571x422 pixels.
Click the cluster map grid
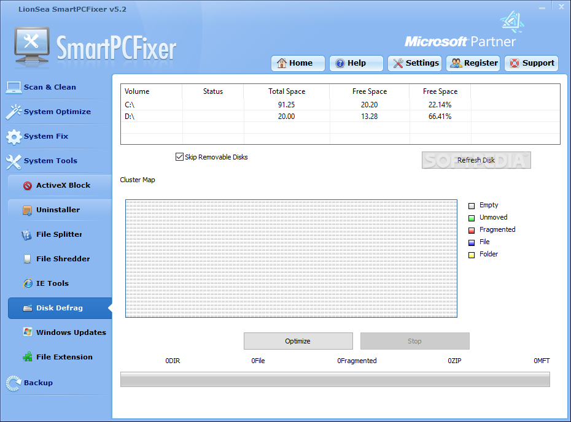(x=291, y=258)
